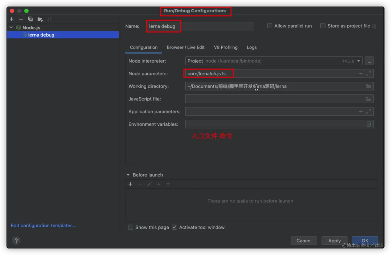Open Edit configuration templates link

point(43,225)
